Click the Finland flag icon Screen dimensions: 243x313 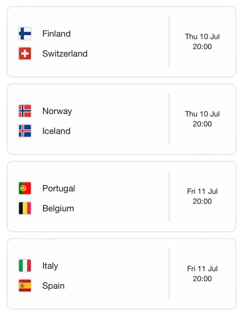[x=25, y=33]
